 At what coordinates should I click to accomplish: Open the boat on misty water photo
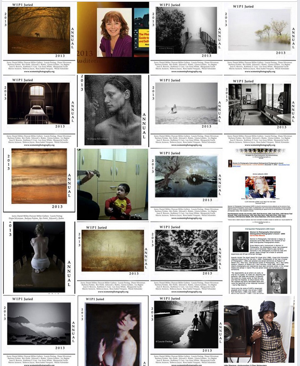click(186, 111)
